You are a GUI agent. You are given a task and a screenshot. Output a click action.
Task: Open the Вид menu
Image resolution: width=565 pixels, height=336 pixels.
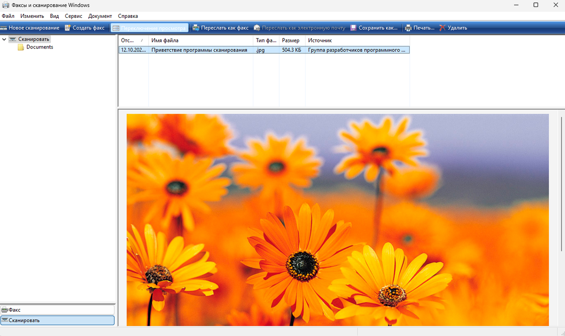coord(54,16)
